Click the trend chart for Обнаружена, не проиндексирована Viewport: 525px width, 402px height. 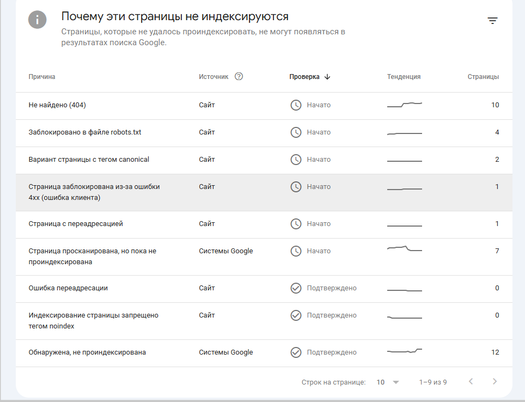pyautogui.click(x=405, y=351)
